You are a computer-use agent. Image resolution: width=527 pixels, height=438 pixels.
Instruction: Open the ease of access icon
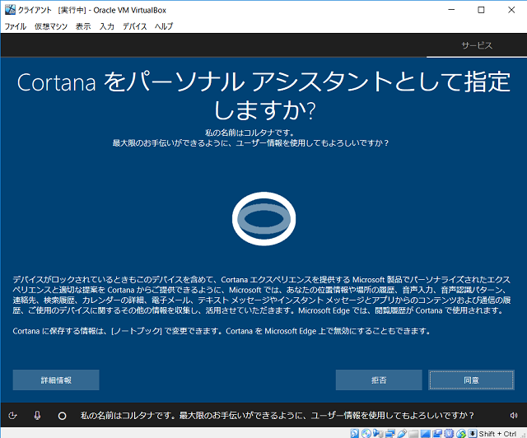[13, 416]
